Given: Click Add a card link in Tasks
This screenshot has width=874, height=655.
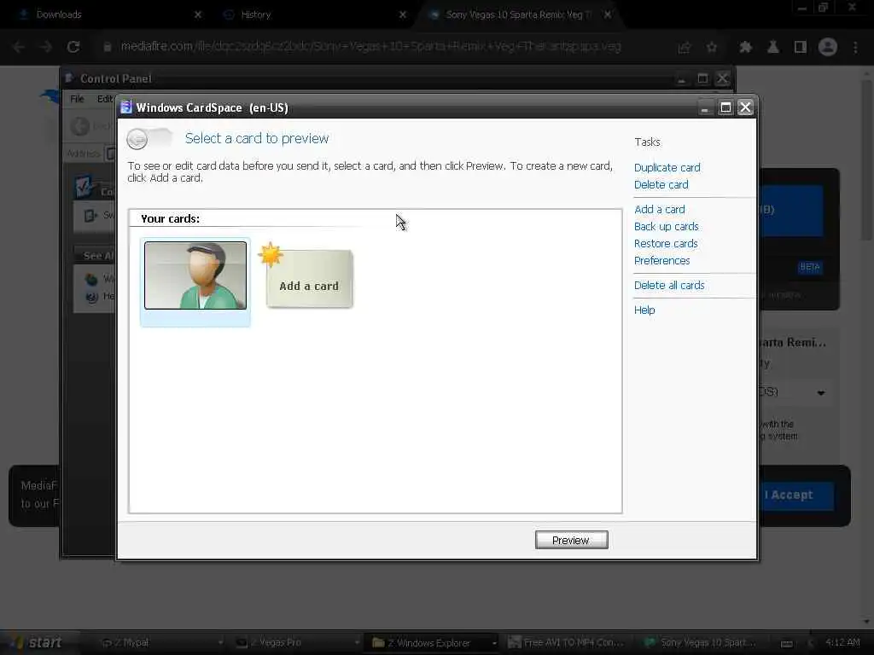Looking at the screenshot, I should click(660, 210).
